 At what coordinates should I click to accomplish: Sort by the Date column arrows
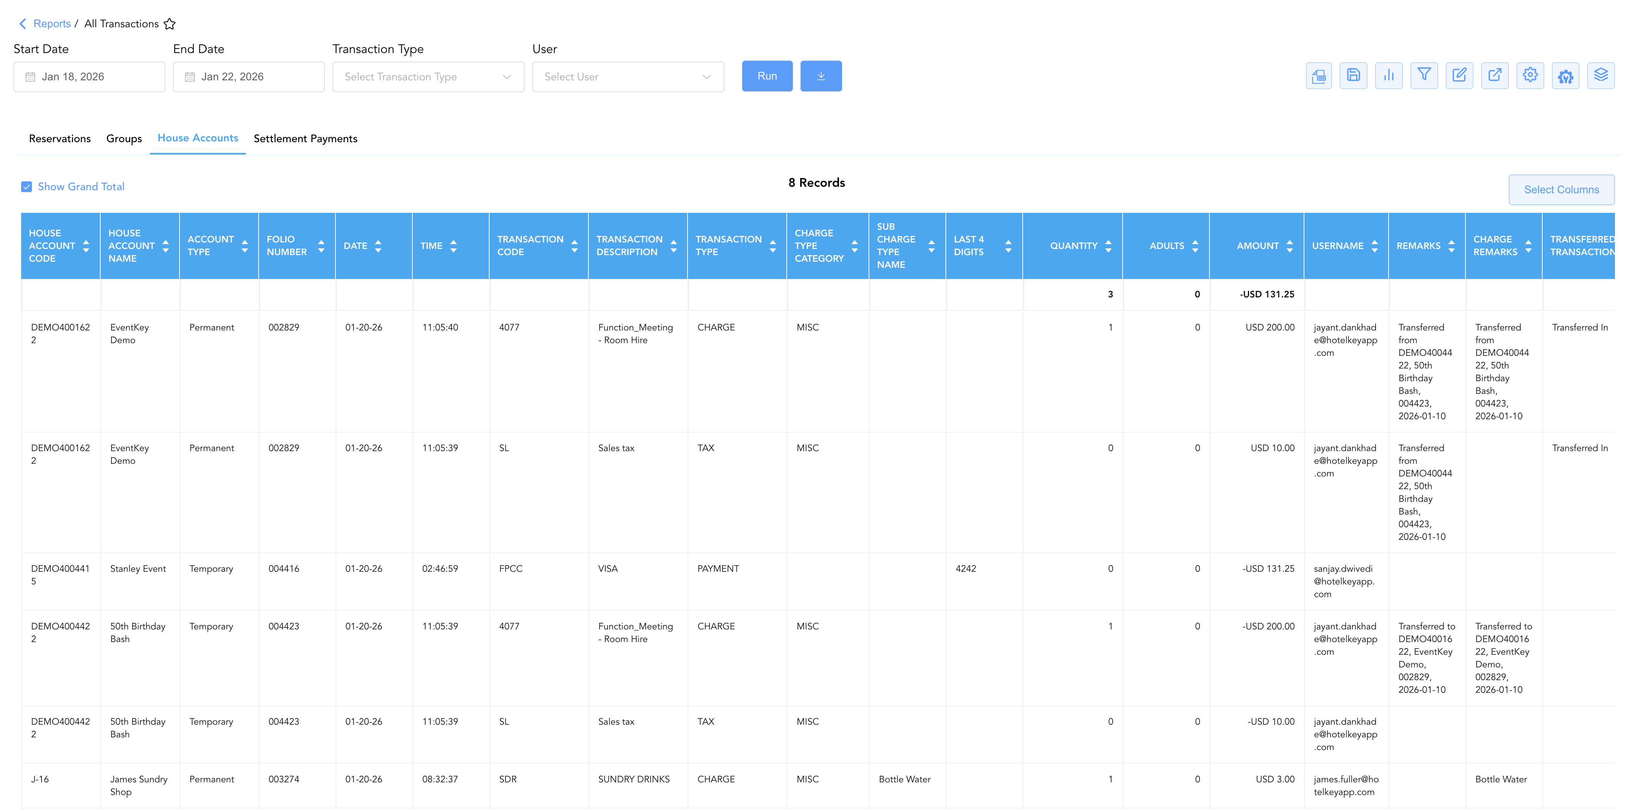coord(378,246)
